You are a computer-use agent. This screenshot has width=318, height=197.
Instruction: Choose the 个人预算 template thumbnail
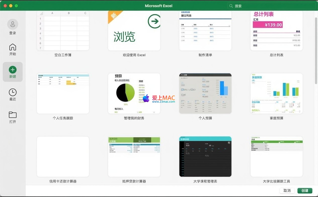pos(205,93)
